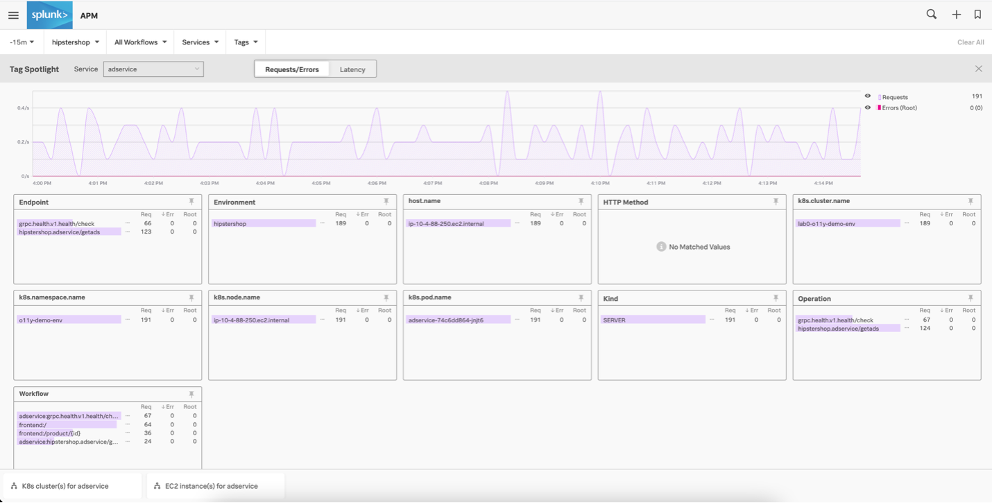Open the hamburger navigation menu
This screenshot has width=992, height=504.
pos(13,15)
